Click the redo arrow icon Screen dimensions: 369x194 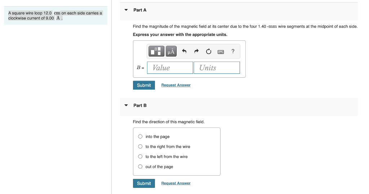click(196, 51)
